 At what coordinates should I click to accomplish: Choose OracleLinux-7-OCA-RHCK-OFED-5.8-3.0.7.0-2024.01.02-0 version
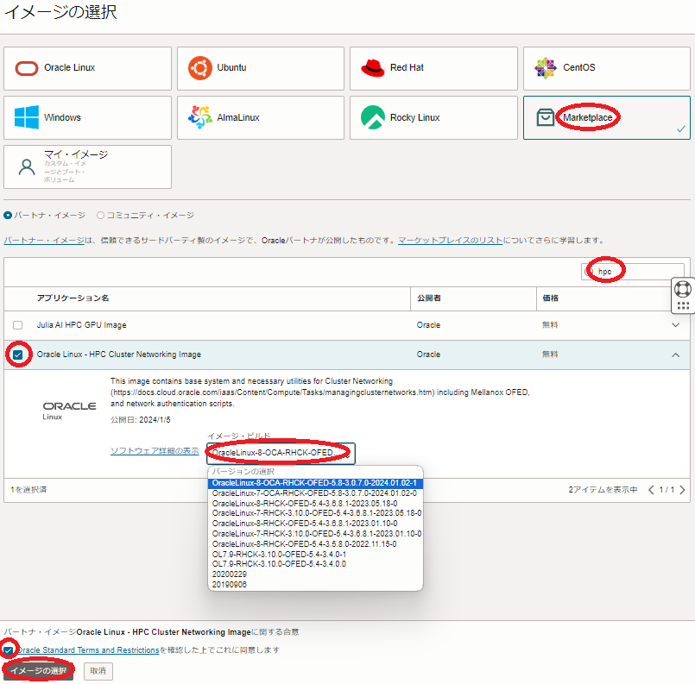pos(314,493)
